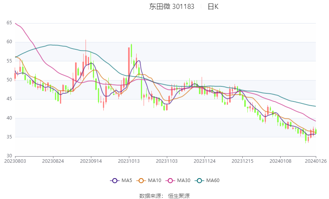
Task: Toggle the MA5 legend series
Action: (121, 180)
